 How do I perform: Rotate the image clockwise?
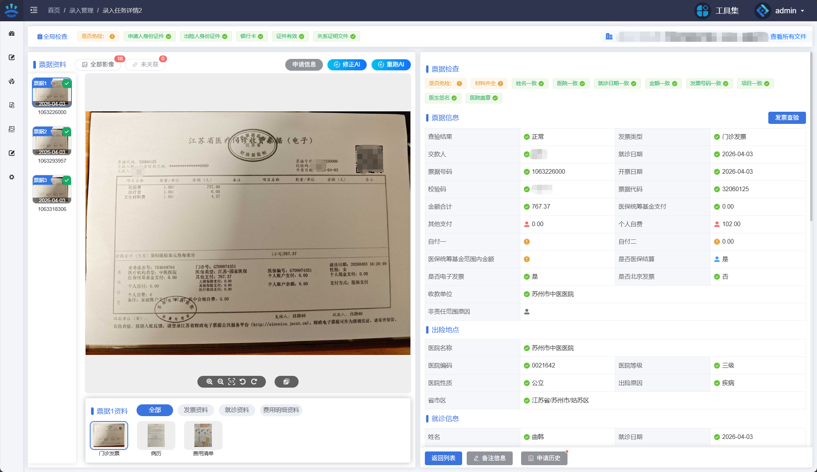click(254, 382)
